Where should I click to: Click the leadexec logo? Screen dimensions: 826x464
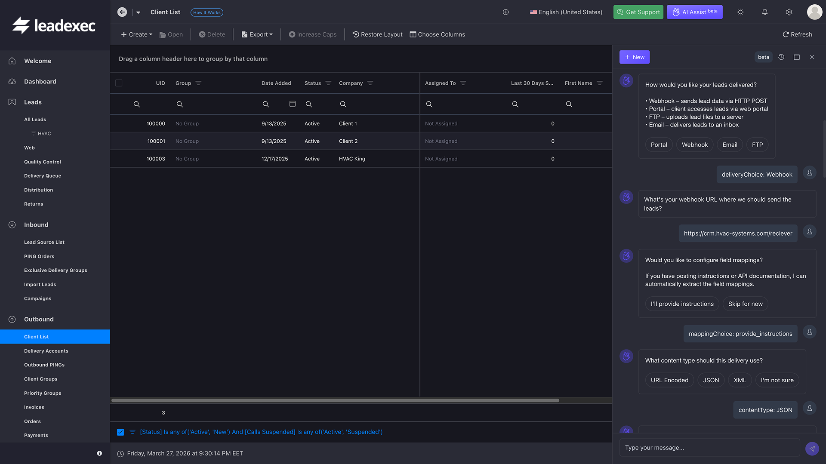(x=54, y=26)
